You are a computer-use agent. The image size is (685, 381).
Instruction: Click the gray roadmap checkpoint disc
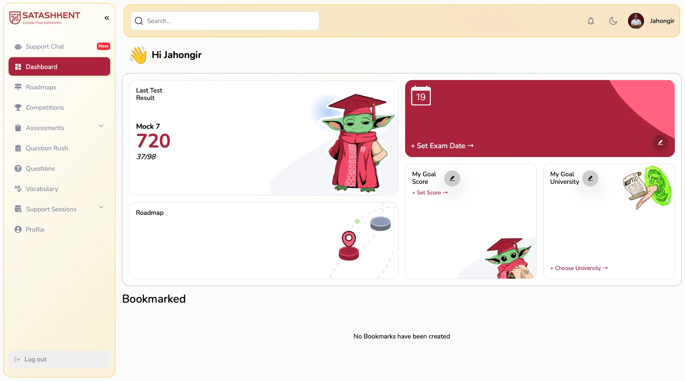[x=381, y=224]
